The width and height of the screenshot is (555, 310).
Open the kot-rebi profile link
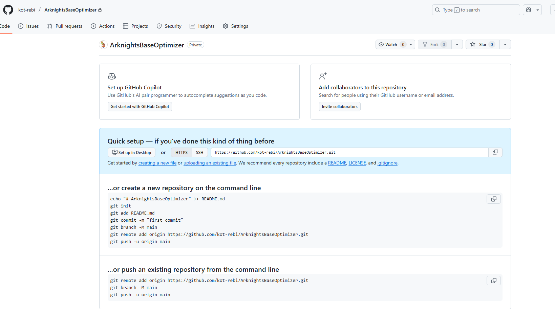point(27,10)
